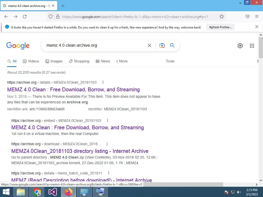Viewport: 263px width, 197px height.
Task: Open options menu for the details MEMZ4.0Clean result
Action: (103, 82)
